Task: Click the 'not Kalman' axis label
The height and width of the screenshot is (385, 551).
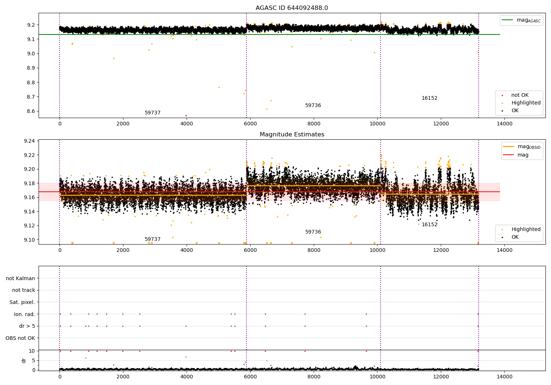Action: [x=21, y=278]
